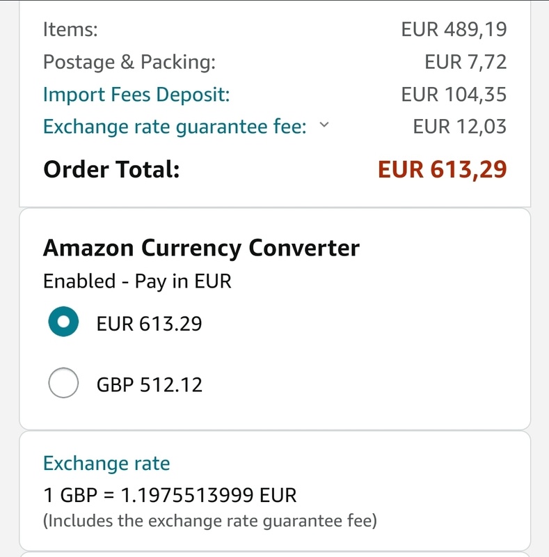The width and height of the screenshot is (549, 557).
Task: Click the Order Total label
Action: pyautogui.click(x=111, y=169)
